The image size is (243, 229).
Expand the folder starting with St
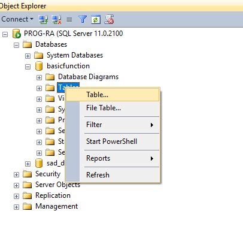click(39, 142)
